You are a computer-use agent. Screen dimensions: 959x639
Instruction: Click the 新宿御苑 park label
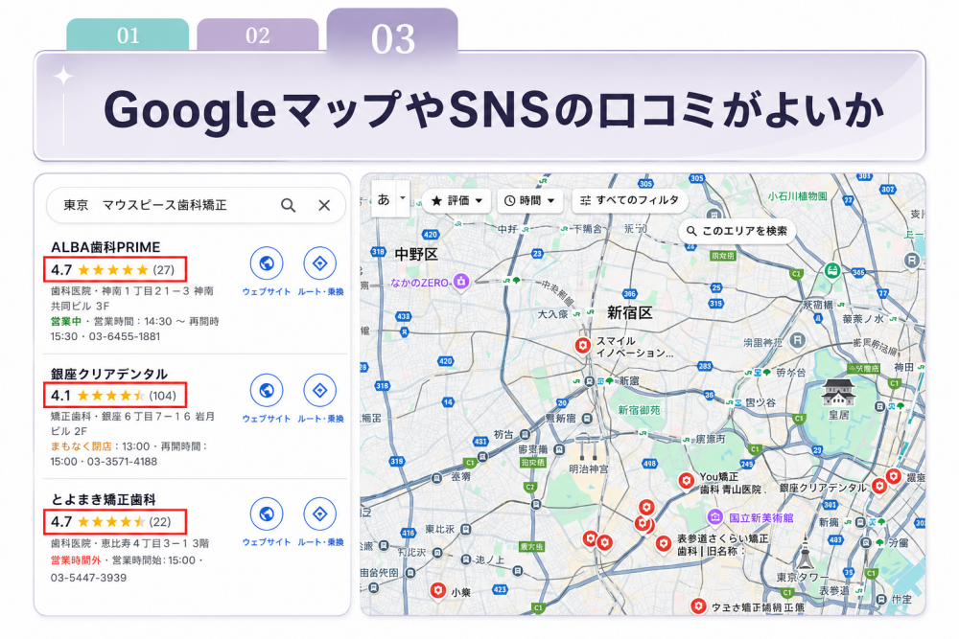(639, 411)
